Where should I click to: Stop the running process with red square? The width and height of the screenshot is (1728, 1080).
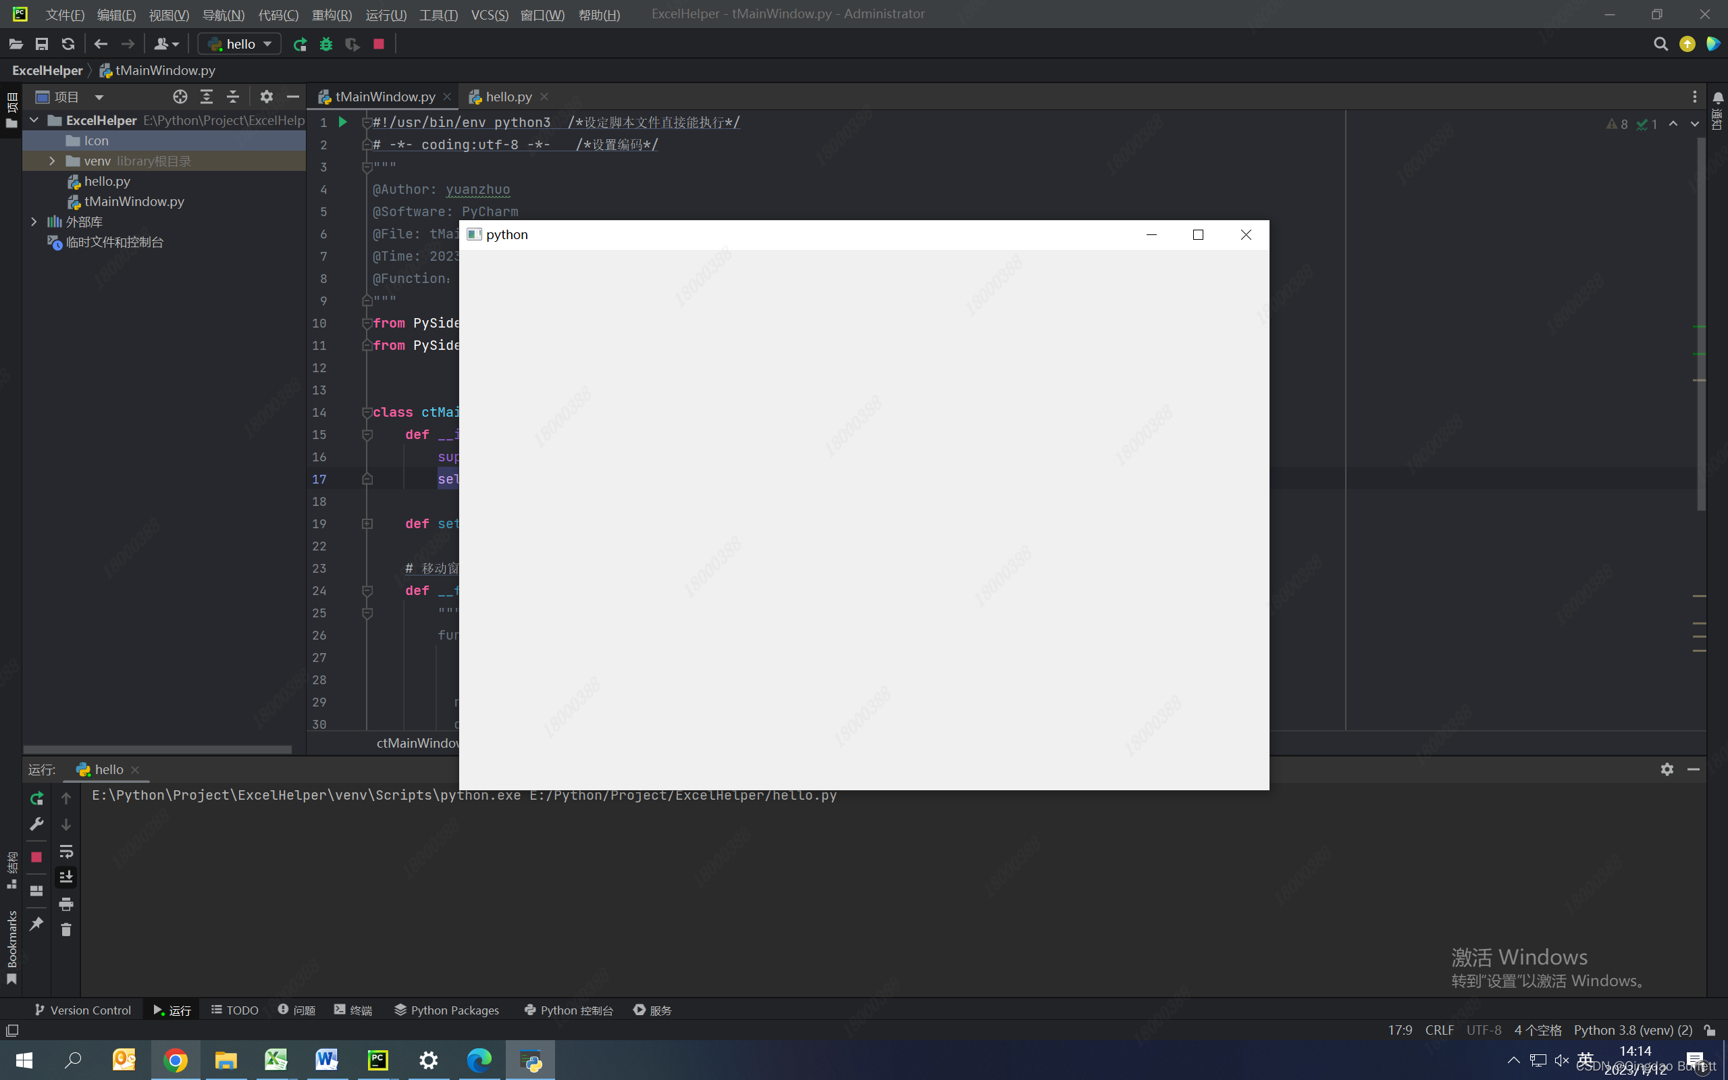[x=379, y=45]
